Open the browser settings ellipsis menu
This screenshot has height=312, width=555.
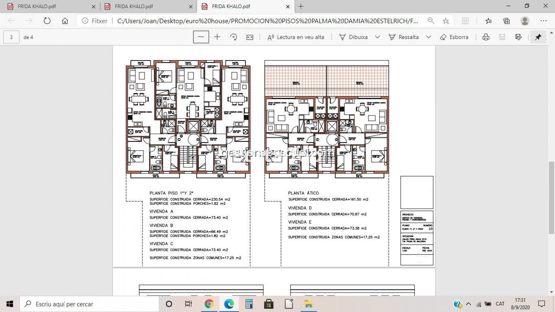pos(543,21)
